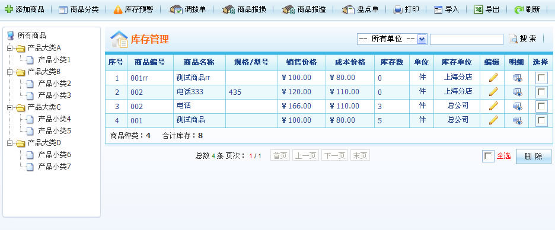The image size is (555, 230).
Task: Open the 明细 detail icon for 电话333
Action: (x=517, y=92)
